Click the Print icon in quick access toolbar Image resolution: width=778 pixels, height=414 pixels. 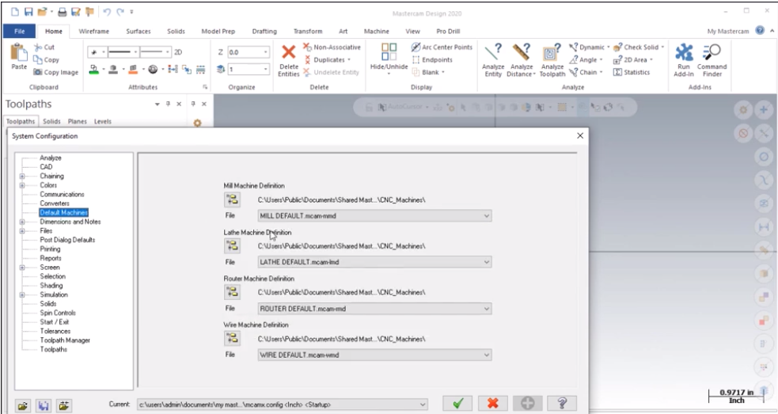[x=62, y=11]
